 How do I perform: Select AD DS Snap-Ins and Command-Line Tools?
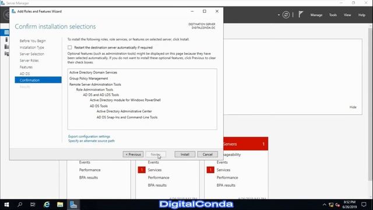pos(127,117)
